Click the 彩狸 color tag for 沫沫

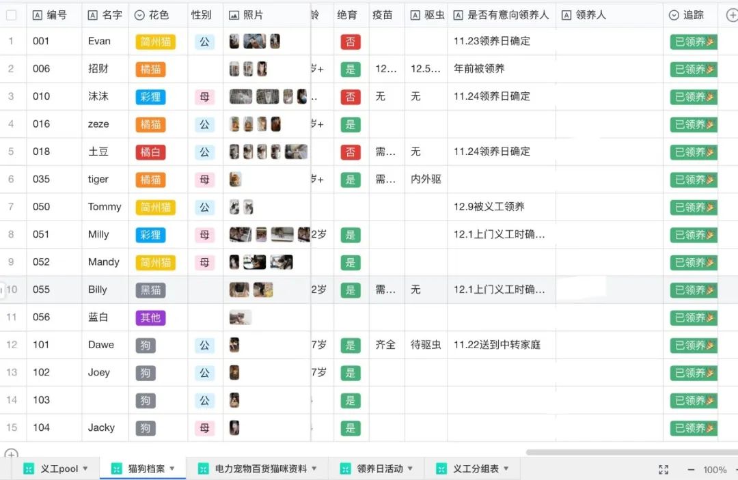click(x=150, y=97)
